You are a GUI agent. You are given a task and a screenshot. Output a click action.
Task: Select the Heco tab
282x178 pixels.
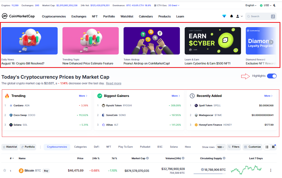pyautogui.click(x=188, y=147)
